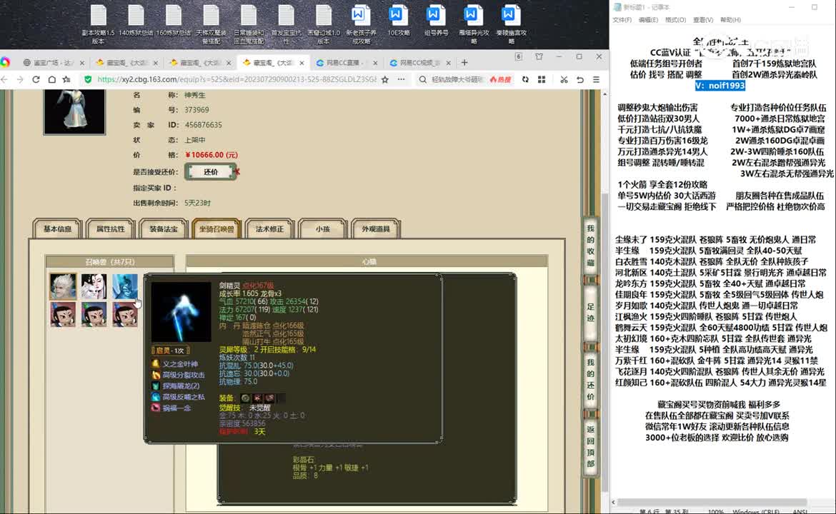Image resolution: width=836 pixels, height=514 pixels.
Task: Open 足迹 in the side panel
Action: [x=591, y=312]
